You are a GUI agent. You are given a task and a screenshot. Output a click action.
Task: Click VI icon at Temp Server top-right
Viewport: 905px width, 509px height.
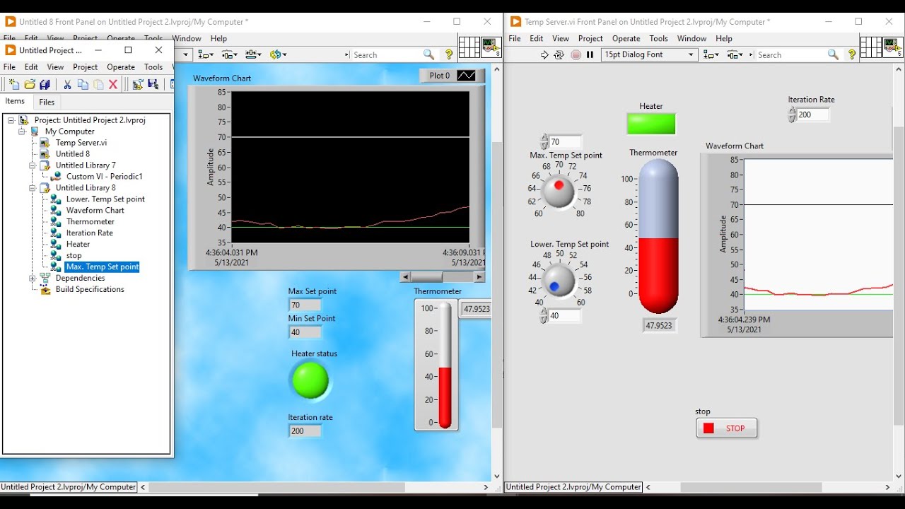coord(893,47)
